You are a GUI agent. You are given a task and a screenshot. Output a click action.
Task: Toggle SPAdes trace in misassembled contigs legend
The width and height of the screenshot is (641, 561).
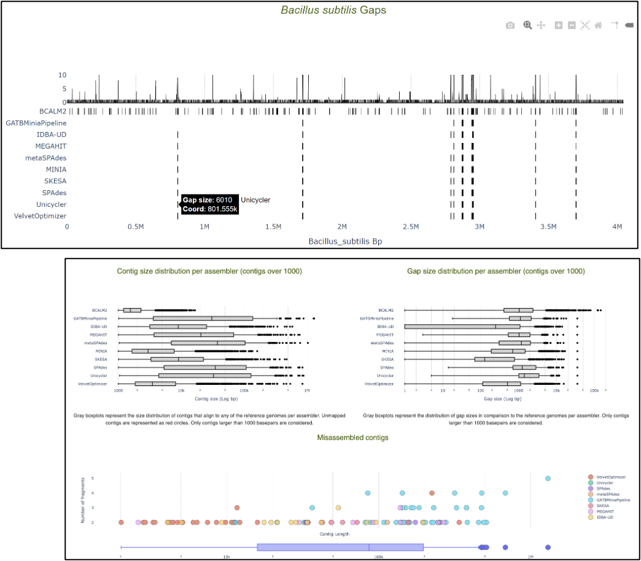(x=599, y=489)
